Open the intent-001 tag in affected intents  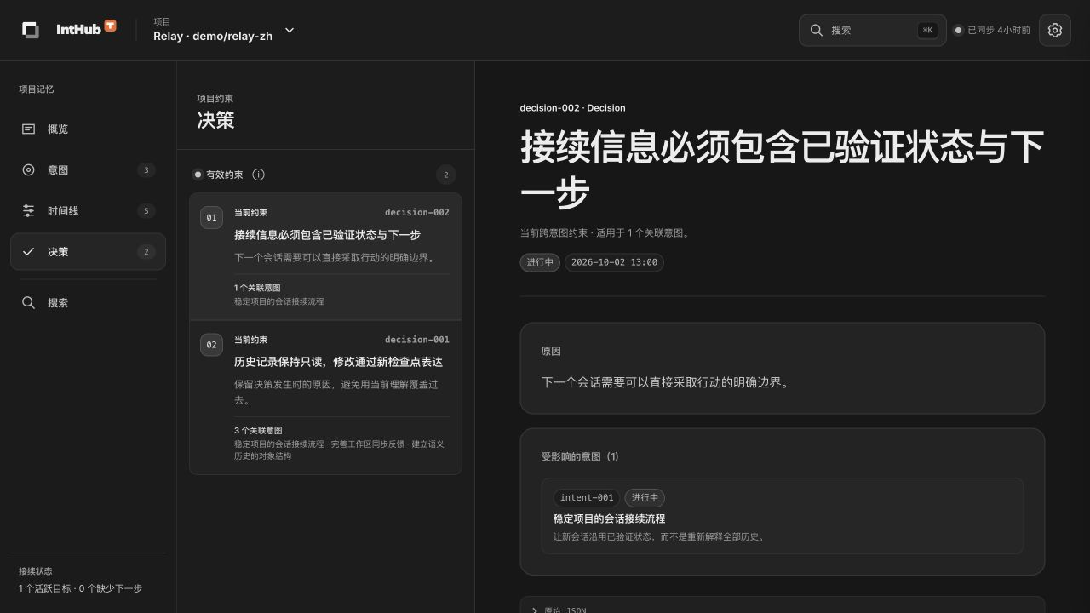(587, 497)
